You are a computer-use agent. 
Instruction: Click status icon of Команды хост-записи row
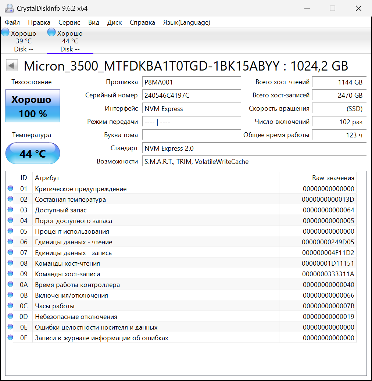pos(10,273)
